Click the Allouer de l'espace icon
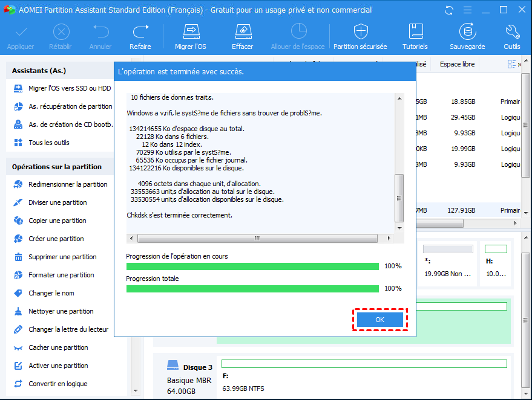 point(298,31)
